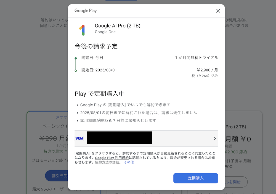The image size is (276, 194).
Task: Open the Google Play 利用規約 link
Action: pos(112,158)
